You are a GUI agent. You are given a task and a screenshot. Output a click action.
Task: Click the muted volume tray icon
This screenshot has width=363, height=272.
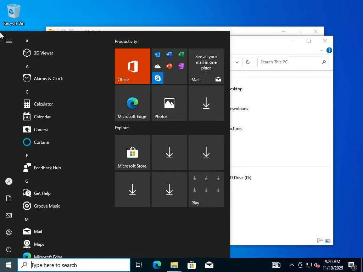click(x=317, y=265)
